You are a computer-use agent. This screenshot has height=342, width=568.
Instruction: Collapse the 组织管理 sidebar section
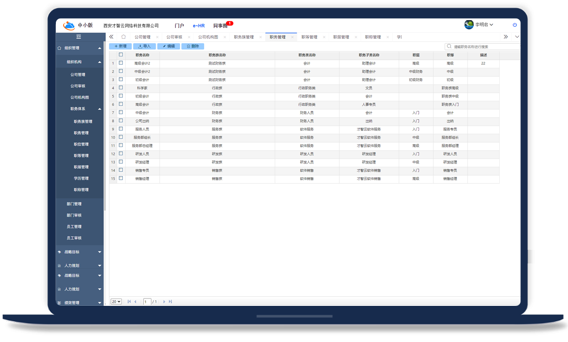pos(100,49)
